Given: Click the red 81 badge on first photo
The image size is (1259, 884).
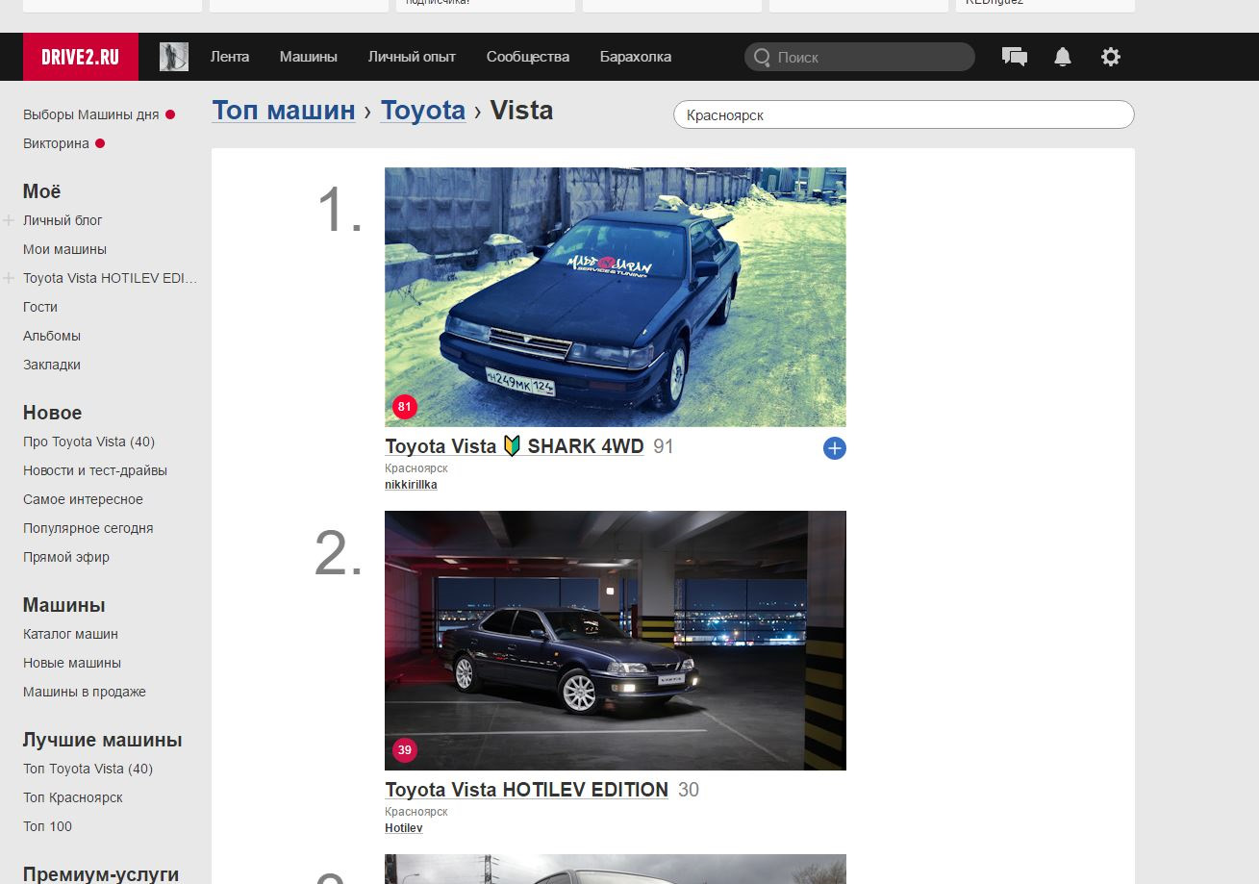Looking at the screenshot, I should 405,407.
